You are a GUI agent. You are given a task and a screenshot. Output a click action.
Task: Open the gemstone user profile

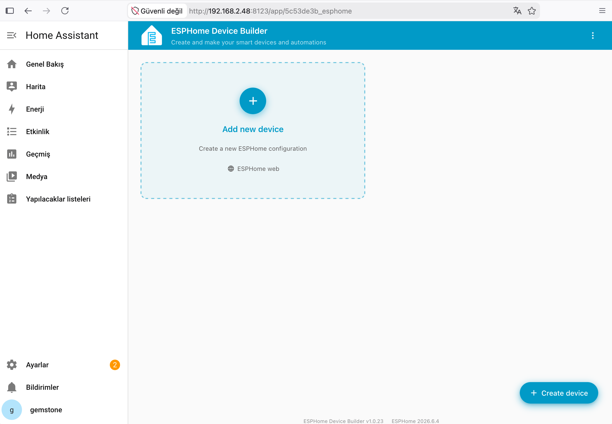pos(64,410)
